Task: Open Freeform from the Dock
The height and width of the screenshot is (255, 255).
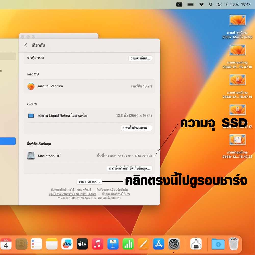Action: (67, 244)
